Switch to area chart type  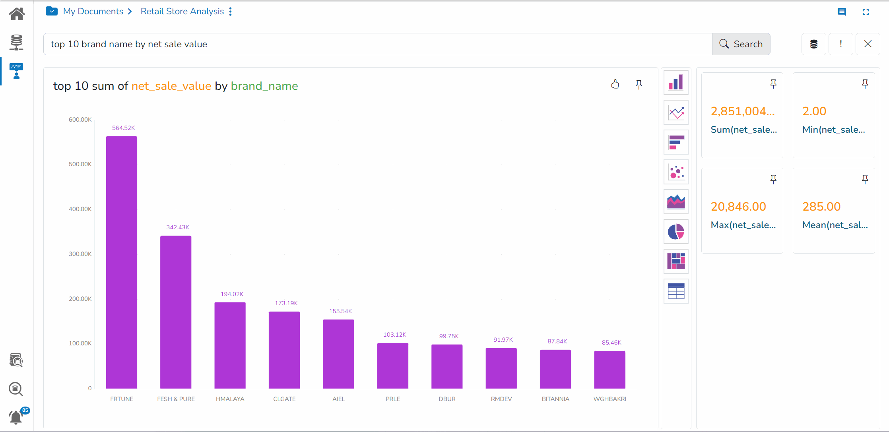pyautogui.click(x=676, y=201)
